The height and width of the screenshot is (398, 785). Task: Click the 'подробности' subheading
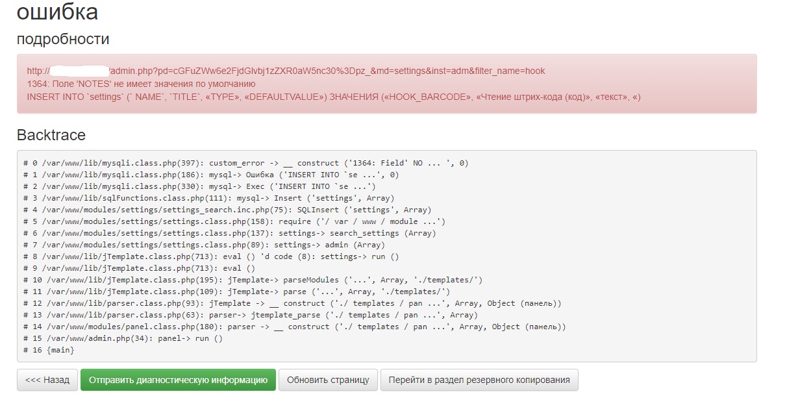[x=63, y=39]
